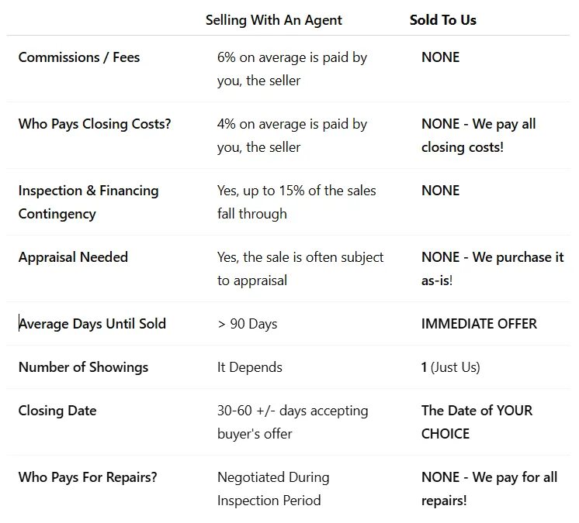579x523 pixels.
Task: Click the "> 90 Days" cell
Action: 247,324
